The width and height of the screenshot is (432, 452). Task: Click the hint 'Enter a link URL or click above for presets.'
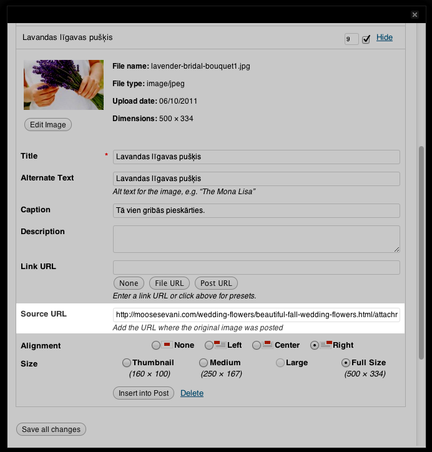[184, 296]
